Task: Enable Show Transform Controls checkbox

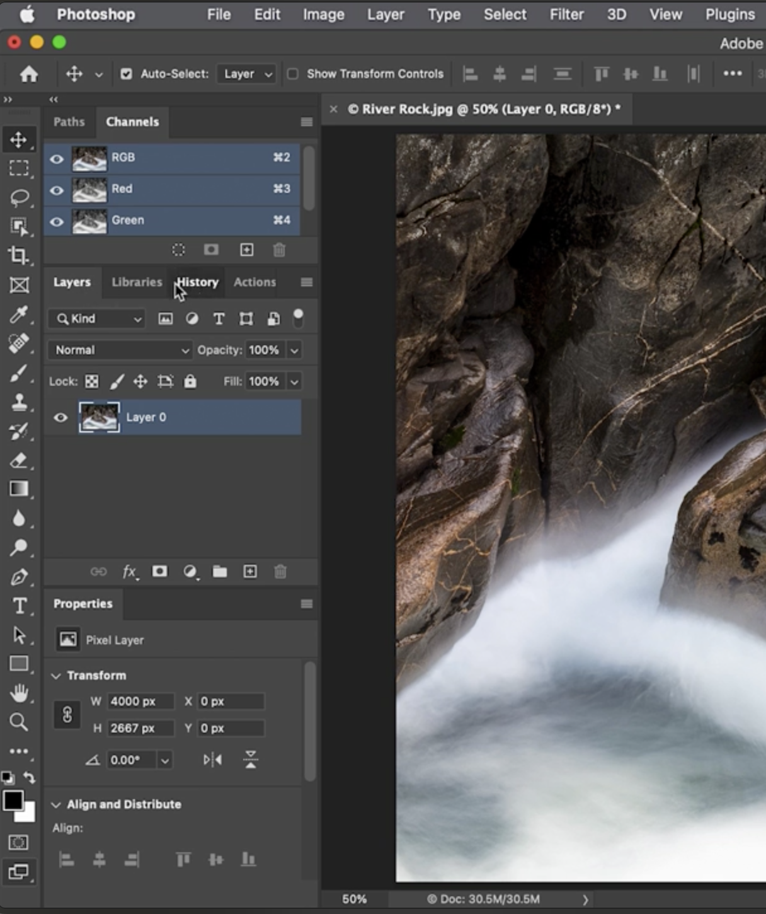Action: [293, 74]
